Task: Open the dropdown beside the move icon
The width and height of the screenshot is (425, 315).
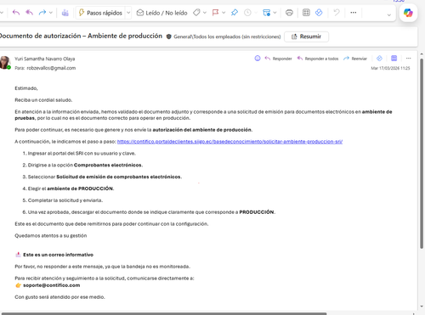Action: point(275,13)
